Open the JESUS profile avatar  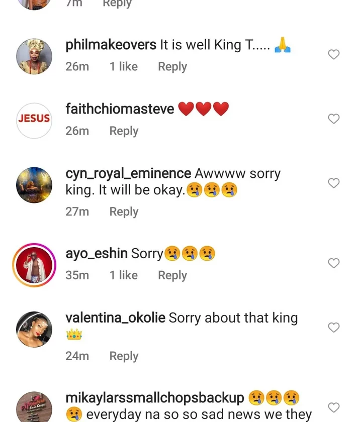[x=34, y=120]
